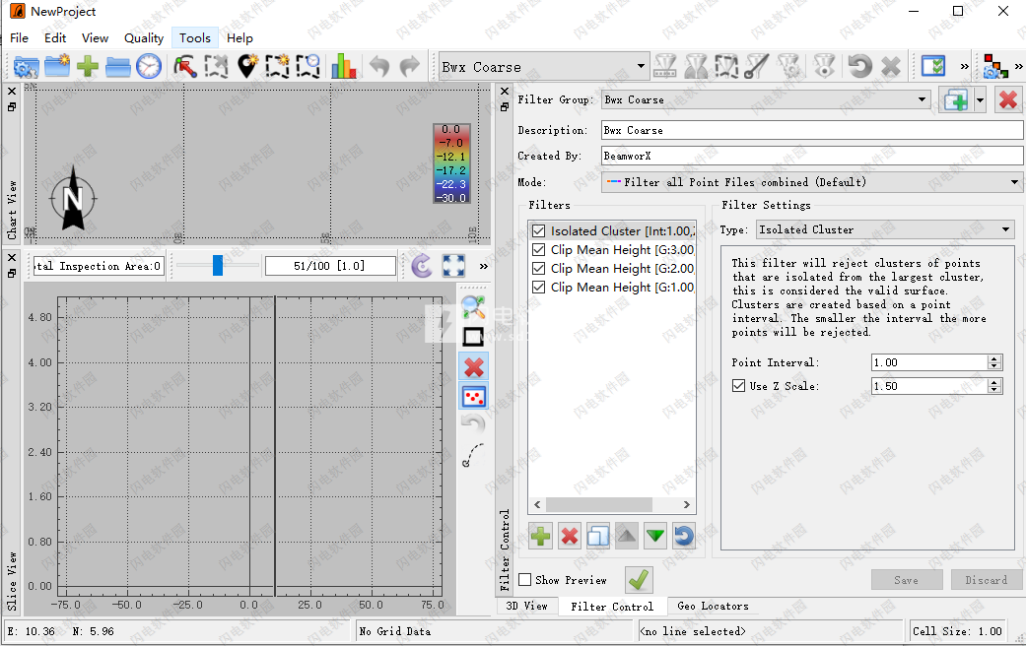Enable the Show Preview checkbox
This screenshot has height=646, width=1026.
click(x=525, y=580)
